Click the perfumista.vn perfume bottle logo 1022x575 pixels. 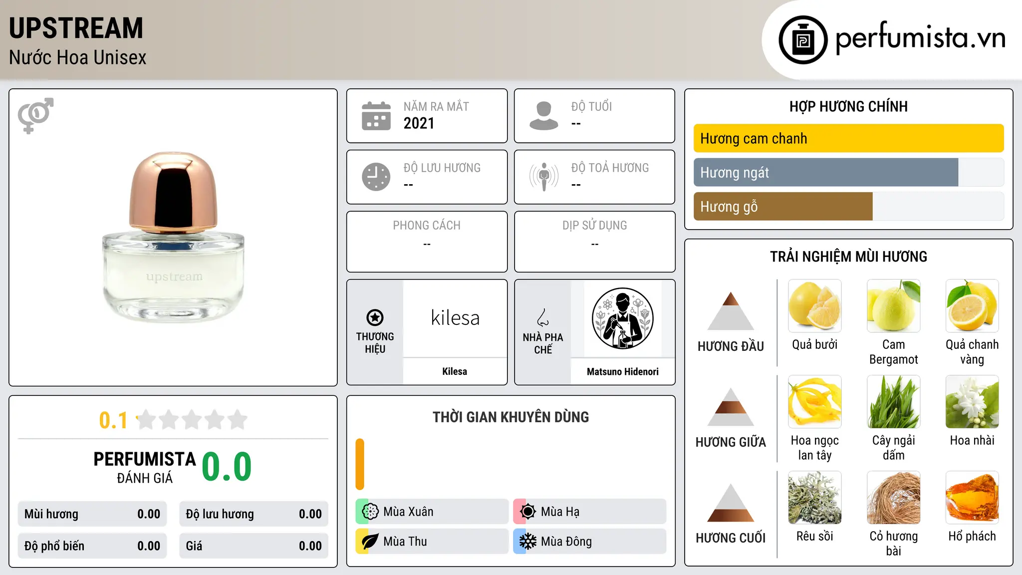[803, 40]
